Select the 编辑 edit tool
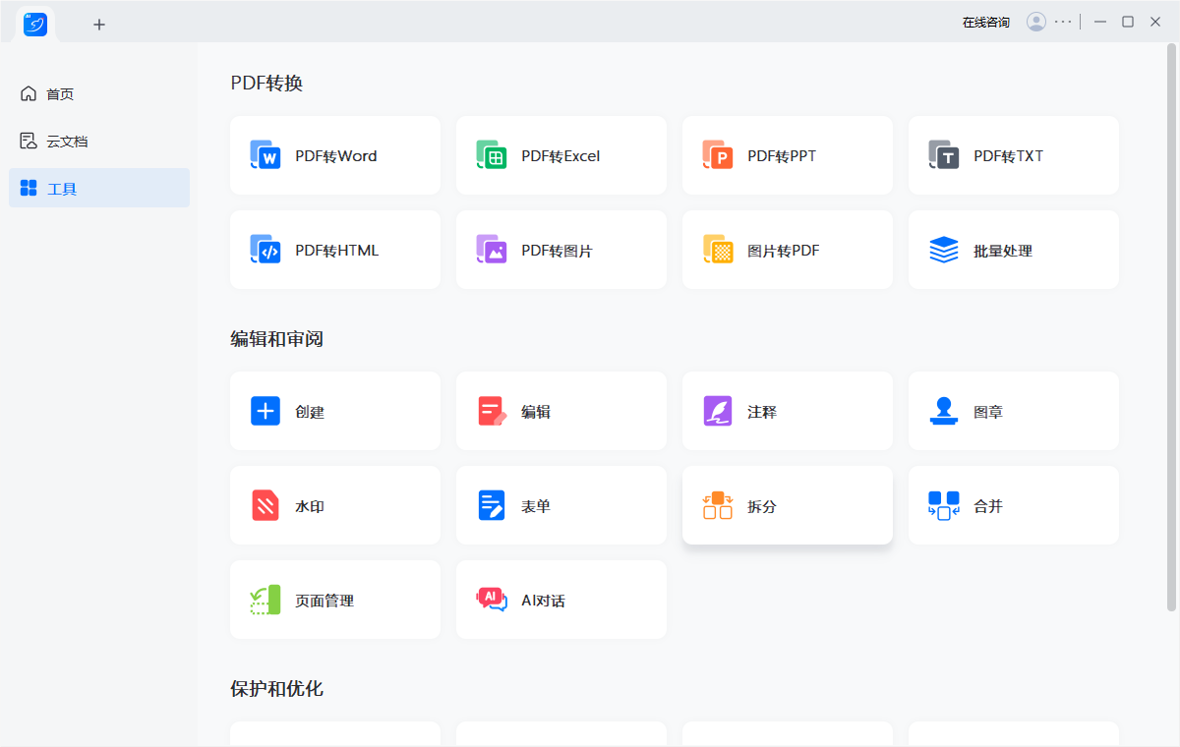The height and width of the screenshot is (747, 1180). (x=560, y=411)
